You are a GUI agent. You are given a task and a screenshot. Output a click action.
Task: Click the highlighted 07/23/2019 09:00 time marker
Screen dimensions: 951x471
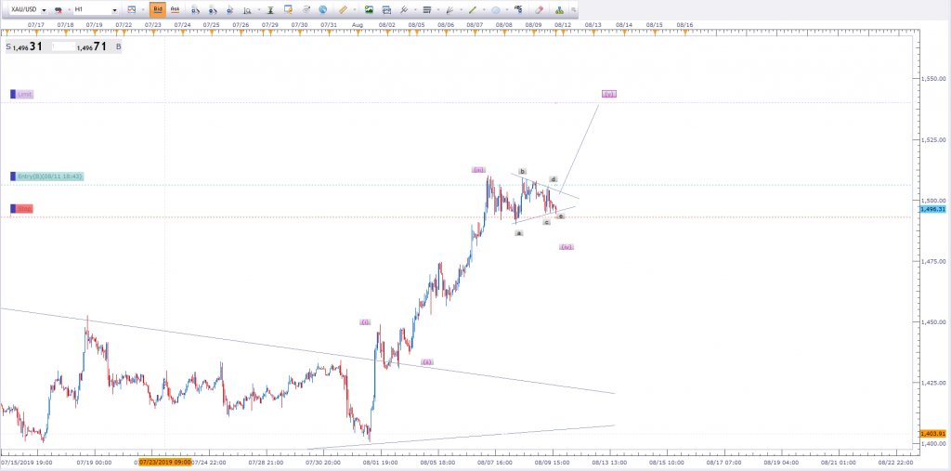pos(164,461)
